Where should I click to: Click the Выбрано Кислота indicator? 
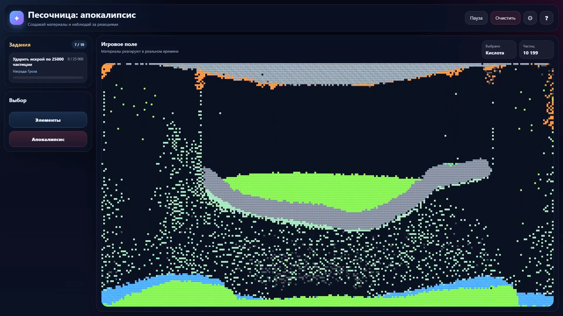tap(499, 50)
